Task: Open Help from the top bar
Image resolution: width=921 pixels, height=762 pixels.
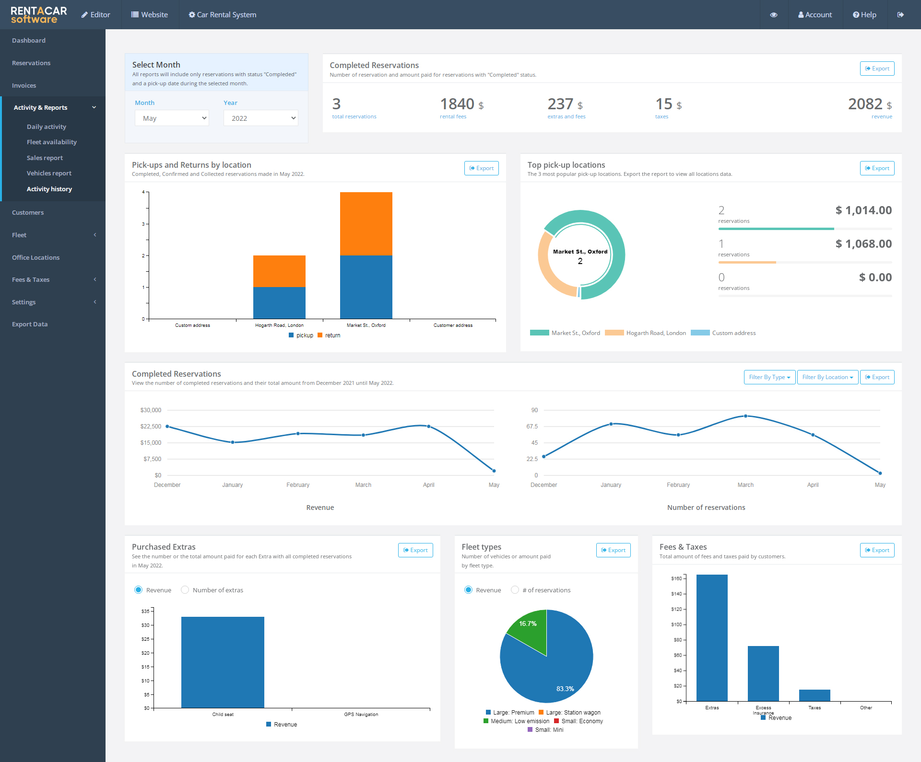Action: [x=864, y=15]
